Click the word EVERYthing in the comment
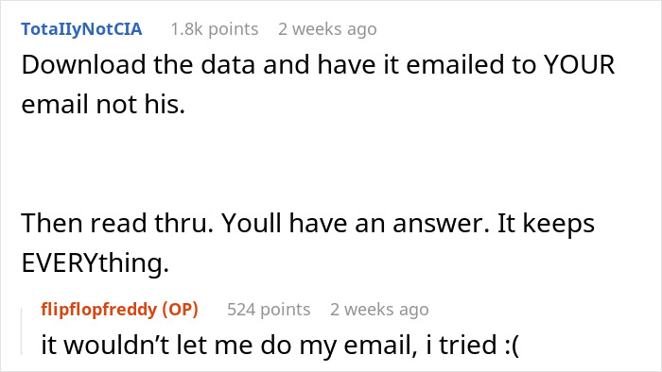Image resolution: width=662 pixels, height=372 pixels. 96,262
